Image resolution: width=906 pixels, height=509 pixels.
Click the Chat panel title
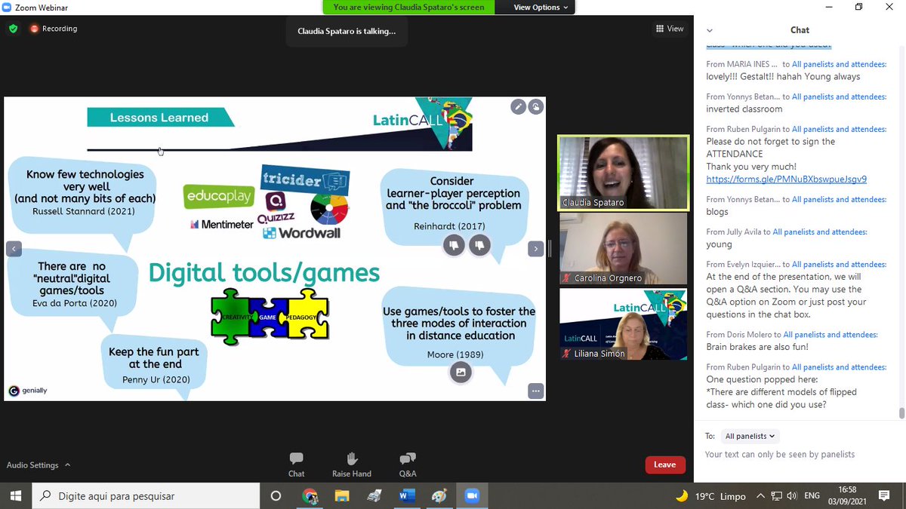800,30
